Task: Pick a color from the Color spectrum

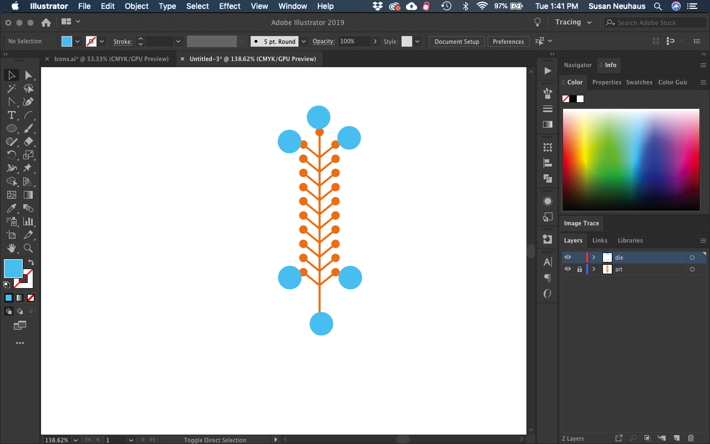Action: [631, 160]
